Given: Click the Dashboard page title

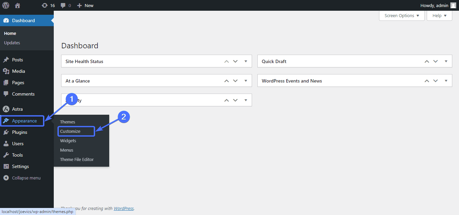Looking at the screenshot, I should (x=80, y=46).
